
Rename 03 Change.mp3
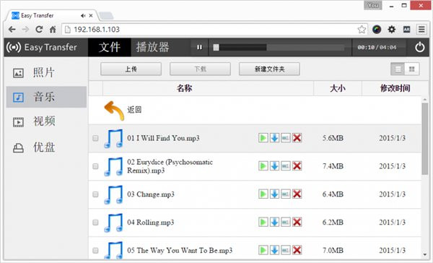coord(286,194)
